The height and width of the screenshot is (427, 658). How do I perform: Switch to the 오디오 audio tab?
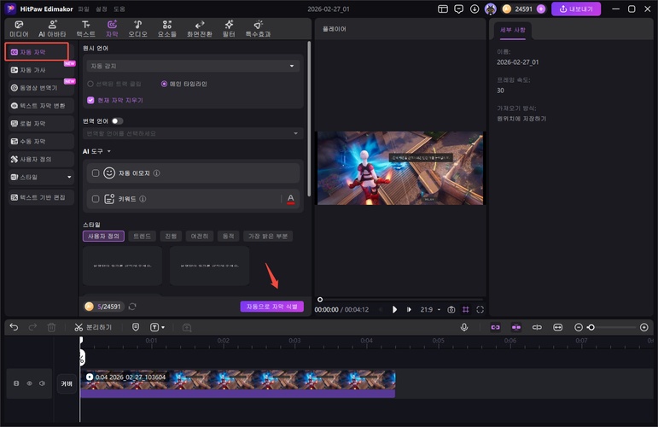[138, 28]
